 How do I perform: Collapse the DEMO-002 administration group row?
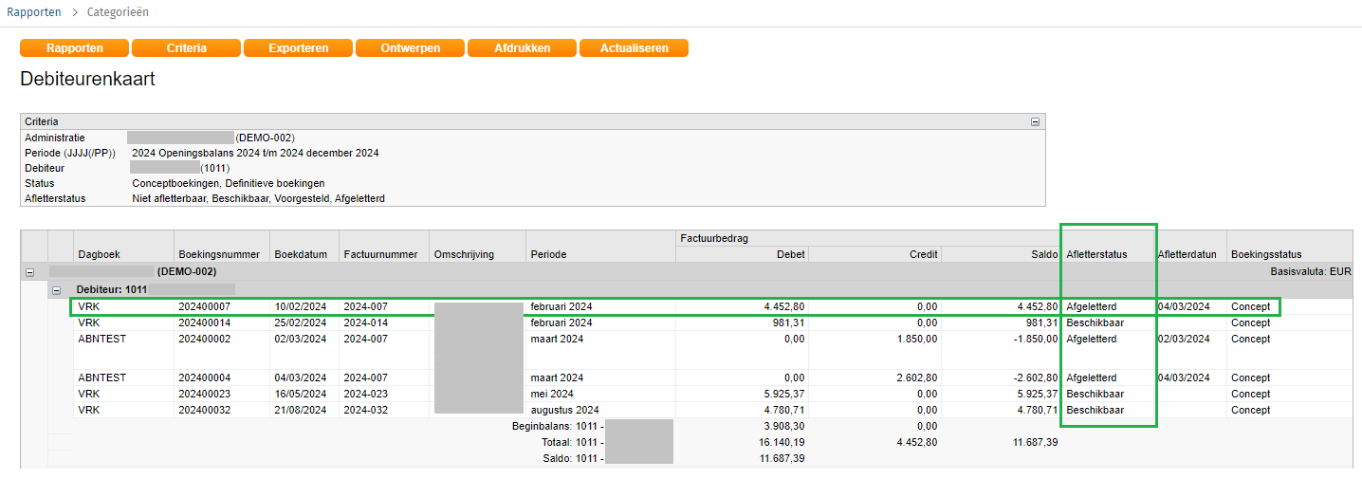point(29,272)
